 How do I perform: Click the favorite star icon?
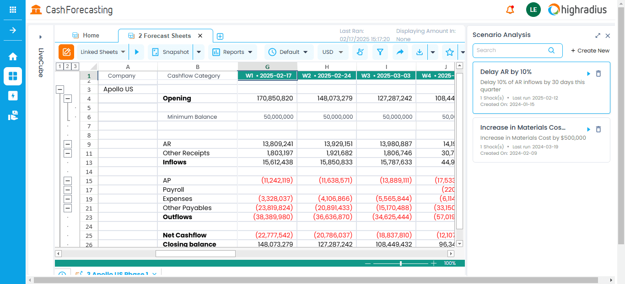pyautogui.click(x=449, y=52)
